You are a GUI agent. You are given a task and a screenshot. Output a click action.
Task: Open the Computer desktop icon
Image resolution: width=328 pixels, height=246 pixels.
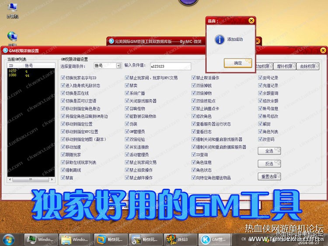click(x=12, y=10)
